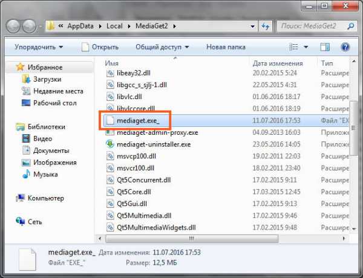
Task: Open recent pages dropdown beside navigation arrows
Action: [x=41, y=27]
